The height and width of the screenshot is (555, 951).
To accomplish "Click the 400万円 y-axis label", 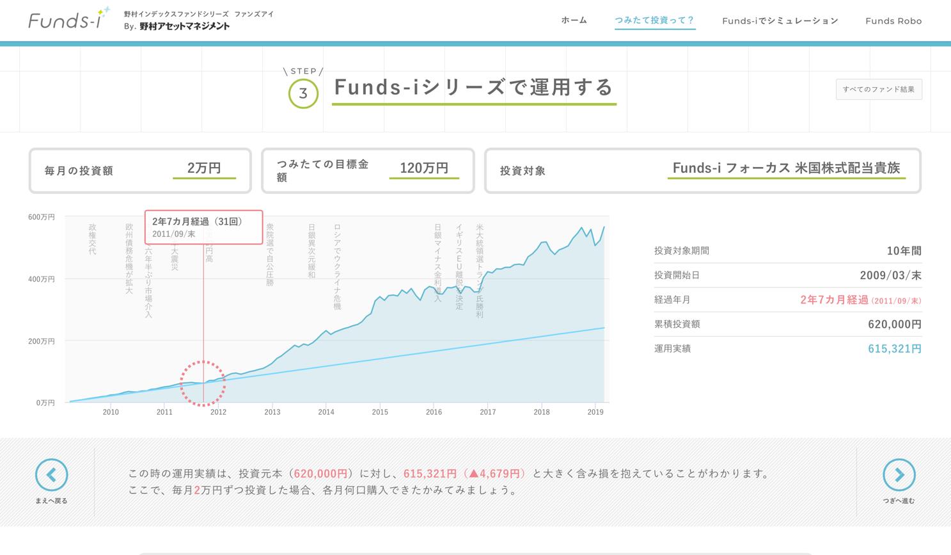I will click(x=42, y=279).
